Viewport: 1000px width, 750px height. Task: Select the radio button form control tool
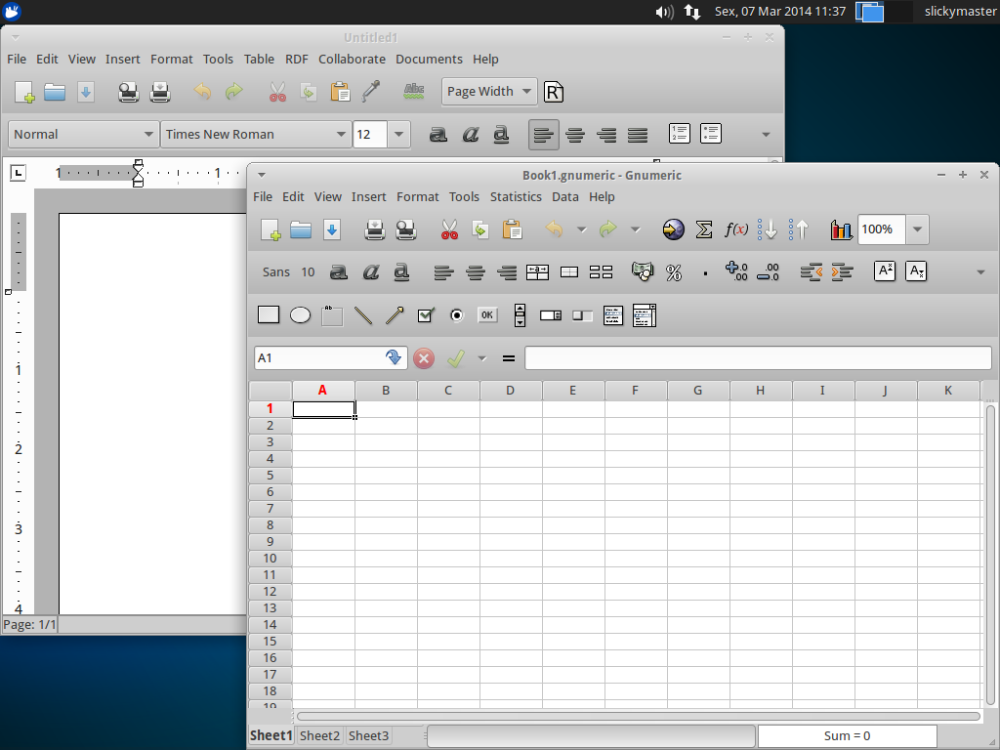click(x=456, y=315)
